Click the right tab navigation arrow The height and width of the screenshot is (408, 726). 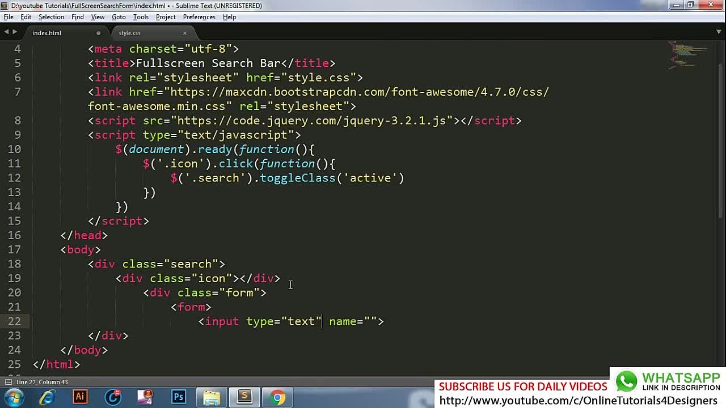(x=15, y=32)
